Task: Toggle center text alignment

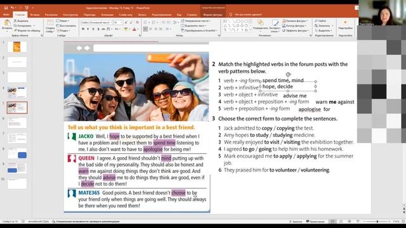Action: [x=151, y=29]
